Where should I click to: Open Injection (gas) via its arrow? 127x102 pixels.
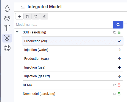tap(119, 67)
